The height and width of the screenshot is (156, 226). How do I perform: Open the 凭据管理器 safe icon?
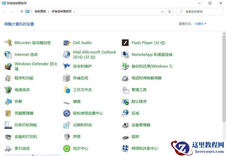click(x=8, y=113)
